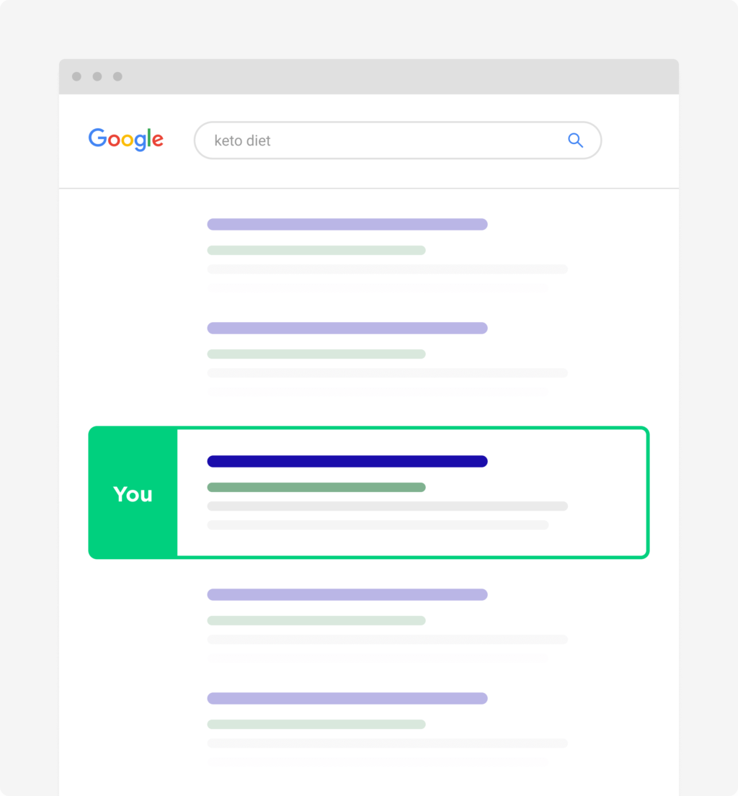Click the fourth result's green URL line

pyautogui.click(x=316, y=621)
